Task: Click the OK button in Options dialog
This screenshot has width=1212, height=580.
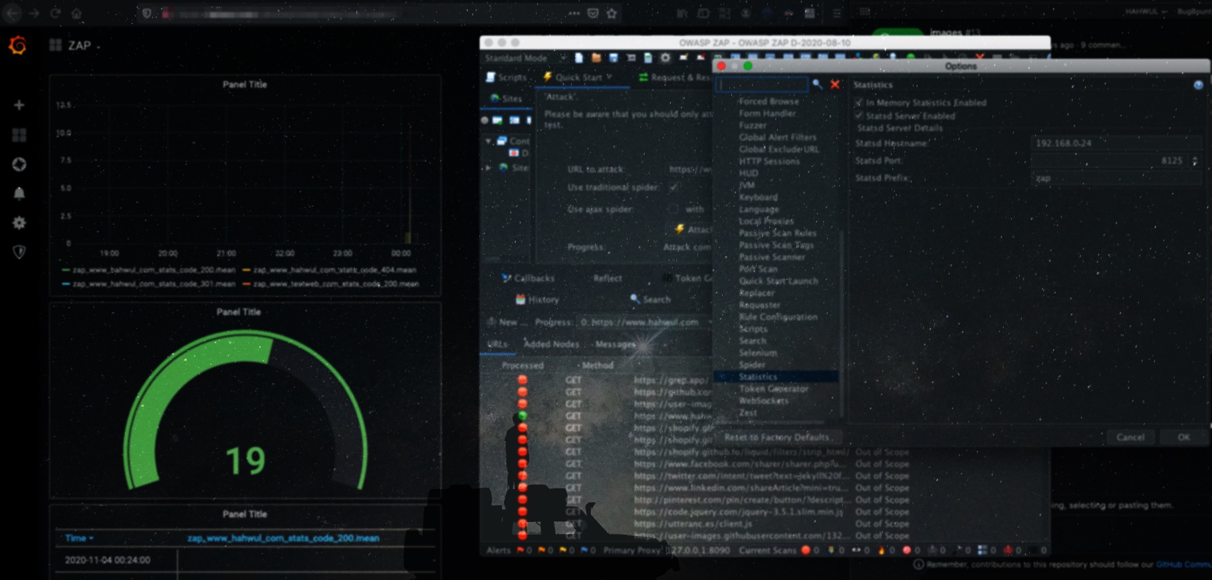Action: click(x=1183, y=437)
